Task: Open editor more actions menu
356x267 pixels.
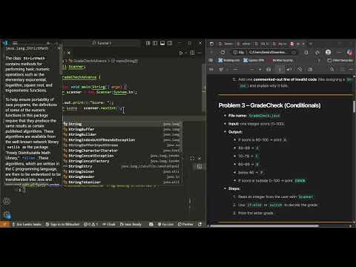Action: (200, 53)
